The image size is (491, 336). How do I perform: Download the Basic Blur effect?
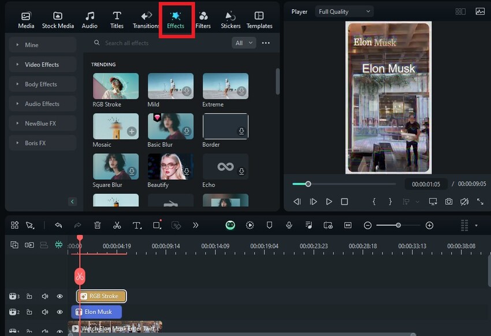pyautogui.click(x=187, y=131)
